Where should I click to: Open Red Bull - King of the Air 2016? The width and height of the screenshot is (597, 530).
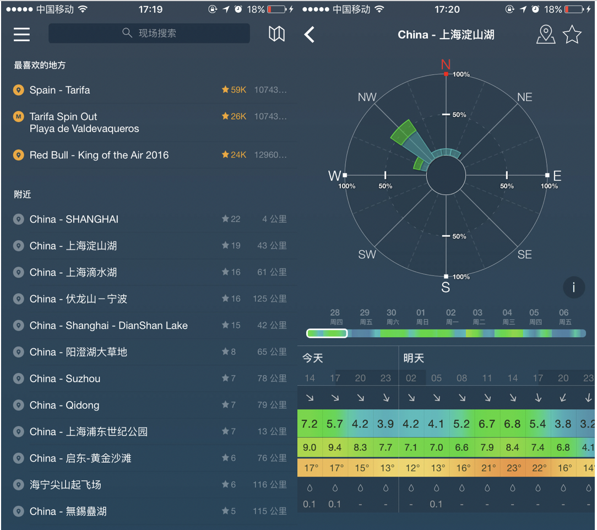click(x=99, y=155)
